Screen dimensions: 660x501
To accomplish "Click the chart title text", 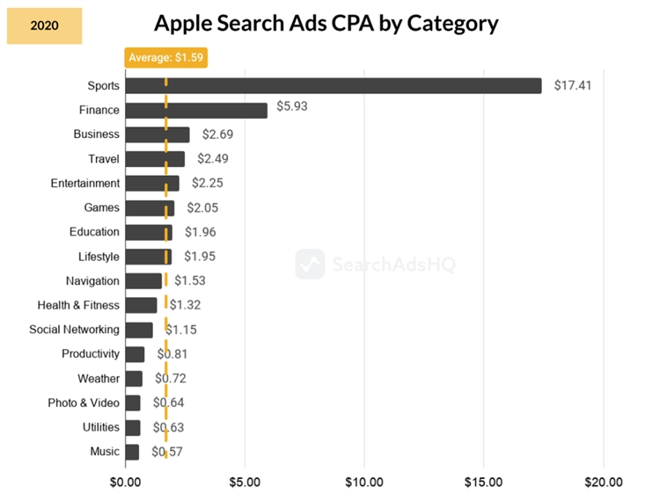I will point(326,24).
